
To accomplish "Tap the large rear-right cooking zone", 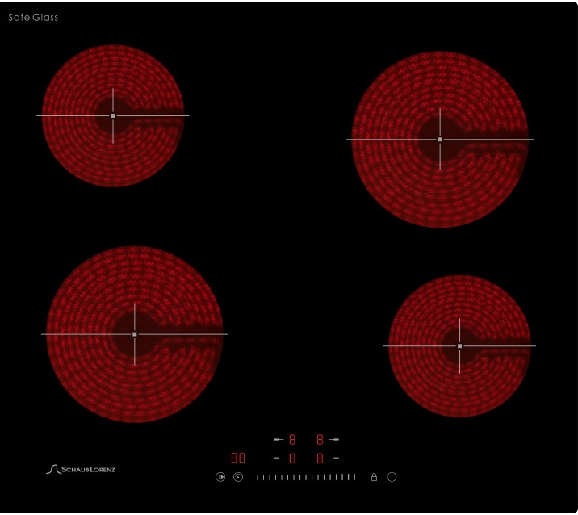I will click(440, 140).
